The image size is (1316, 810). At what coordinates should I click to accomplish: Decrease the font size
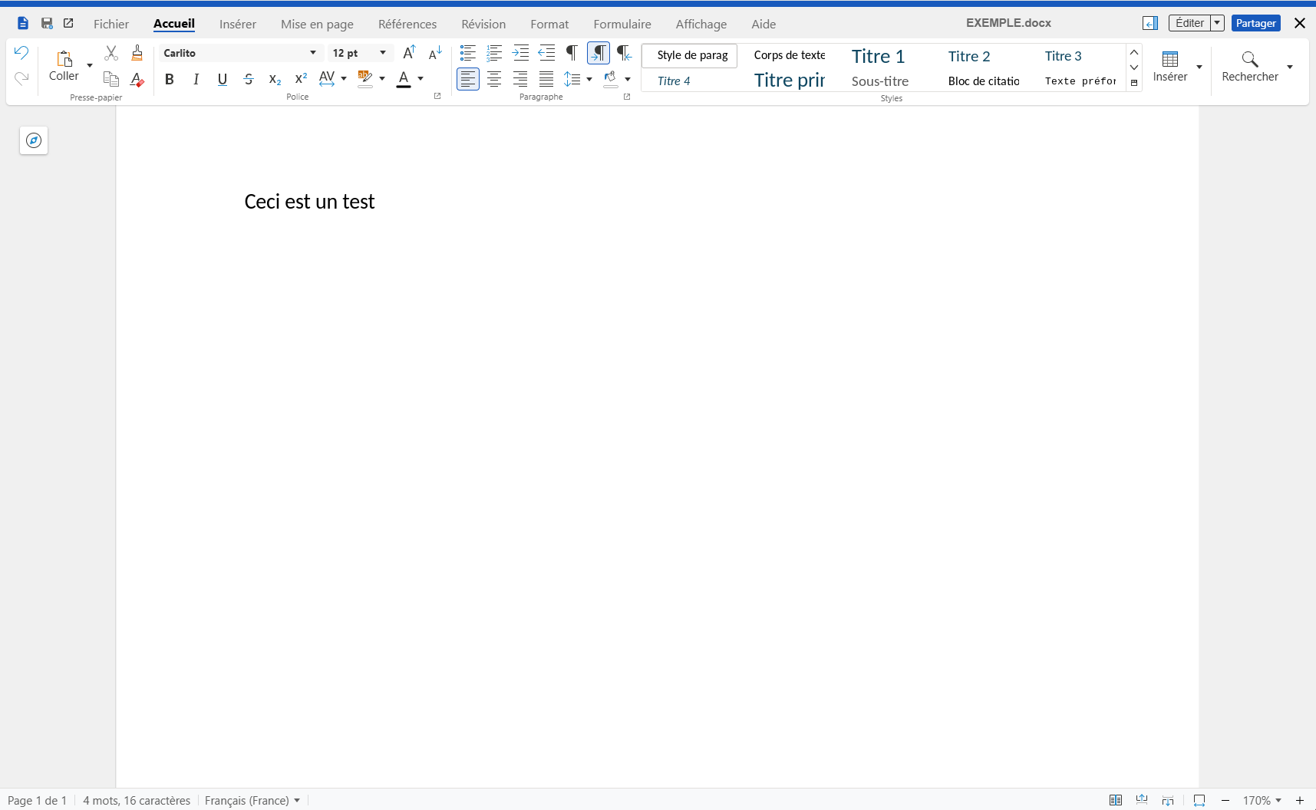[x=435, y=53]
